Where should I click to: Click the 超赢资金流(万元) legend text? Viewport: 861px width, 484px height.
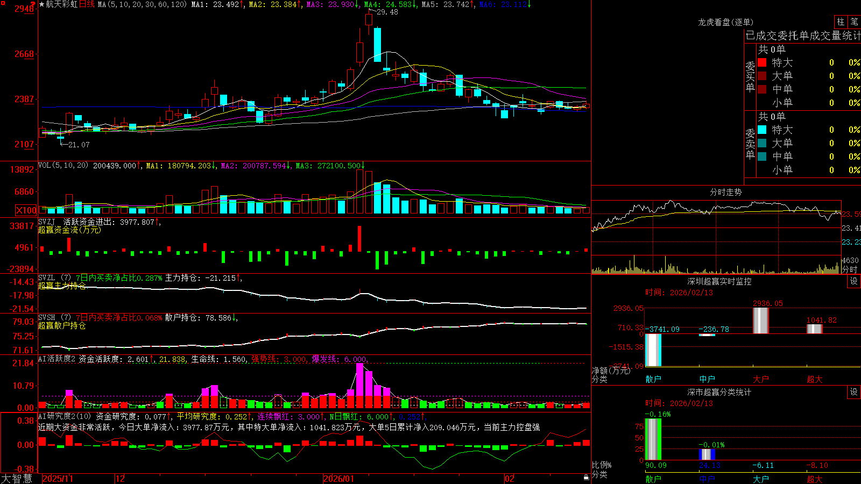point(69,230)
